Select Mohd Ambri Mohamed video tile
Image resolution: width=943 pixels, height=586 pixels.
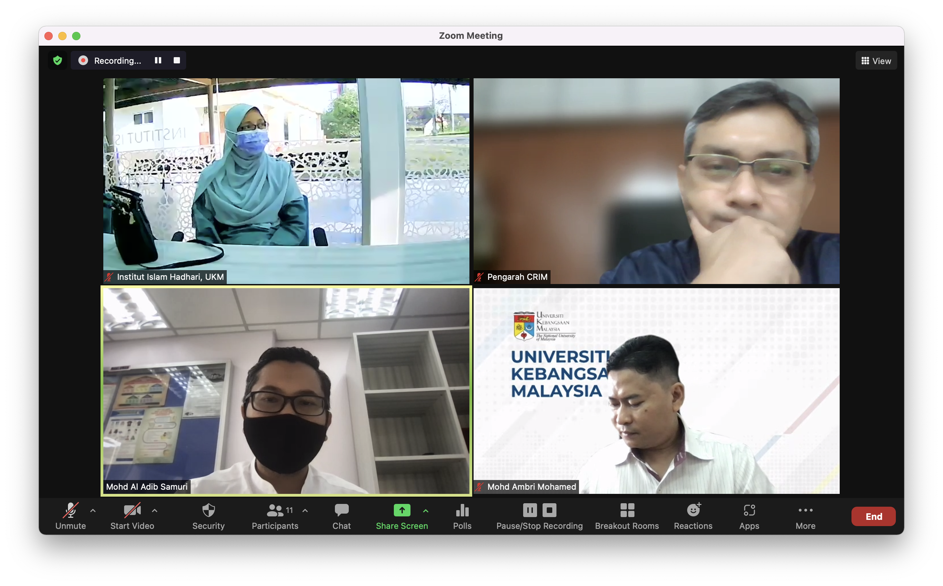(x=656, y=391)
